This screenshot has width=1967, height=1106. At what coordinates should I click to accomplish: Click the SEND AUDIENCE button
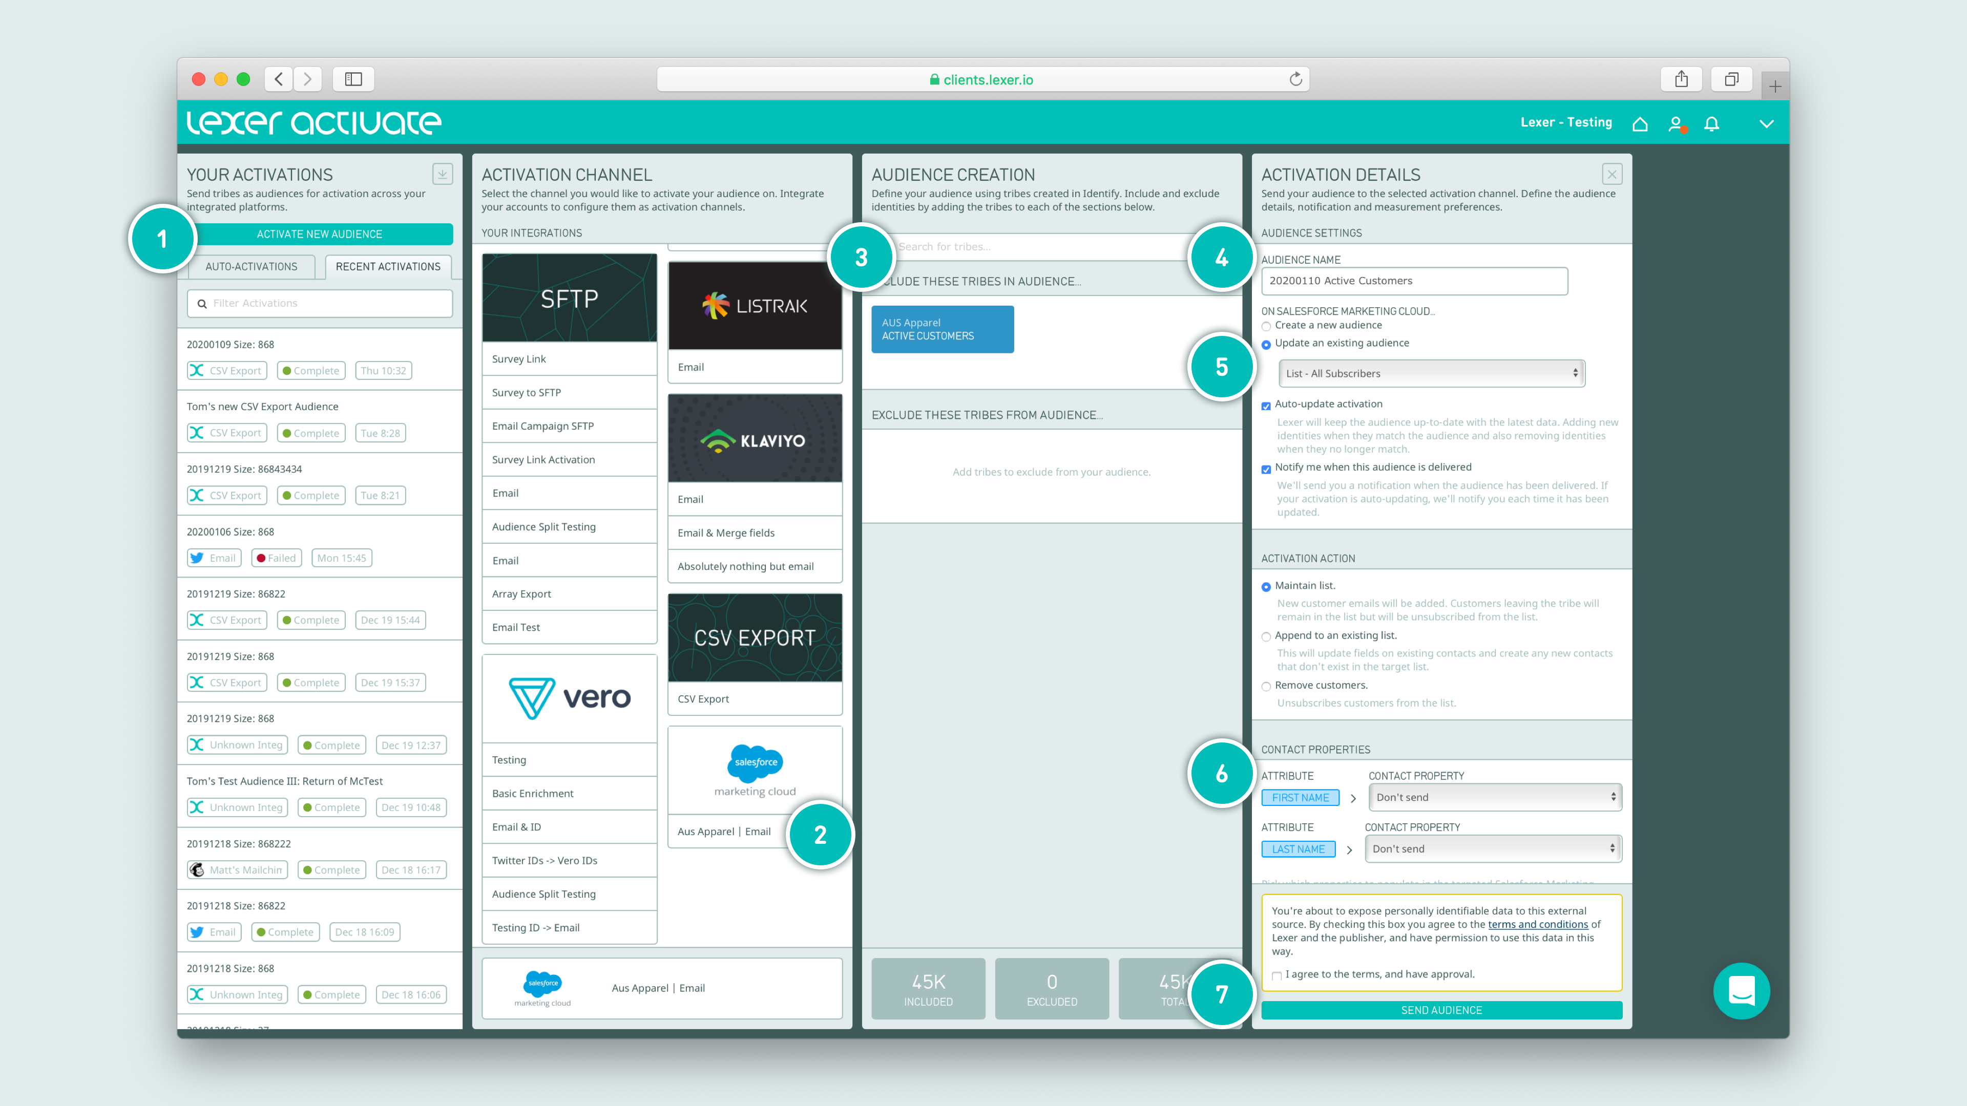pos(1439,1010)
